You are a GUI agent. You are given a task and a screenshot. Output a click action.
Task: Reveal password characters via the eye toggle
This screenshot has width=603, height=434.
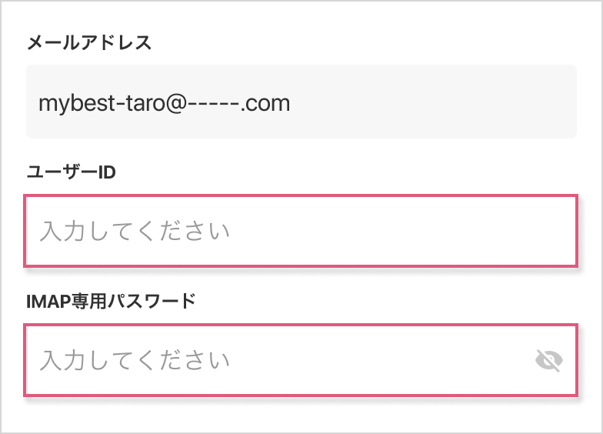coord(549,360)
